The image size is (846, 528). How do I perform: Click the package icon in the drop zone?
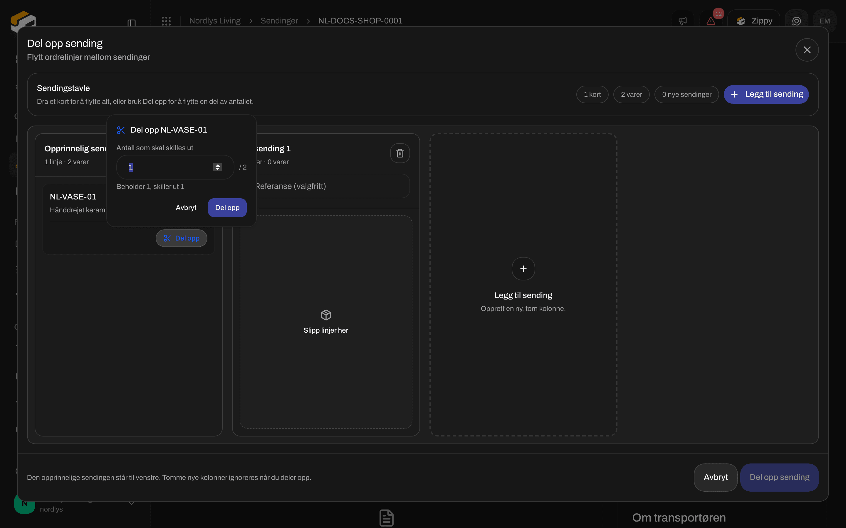pos(326,315)
